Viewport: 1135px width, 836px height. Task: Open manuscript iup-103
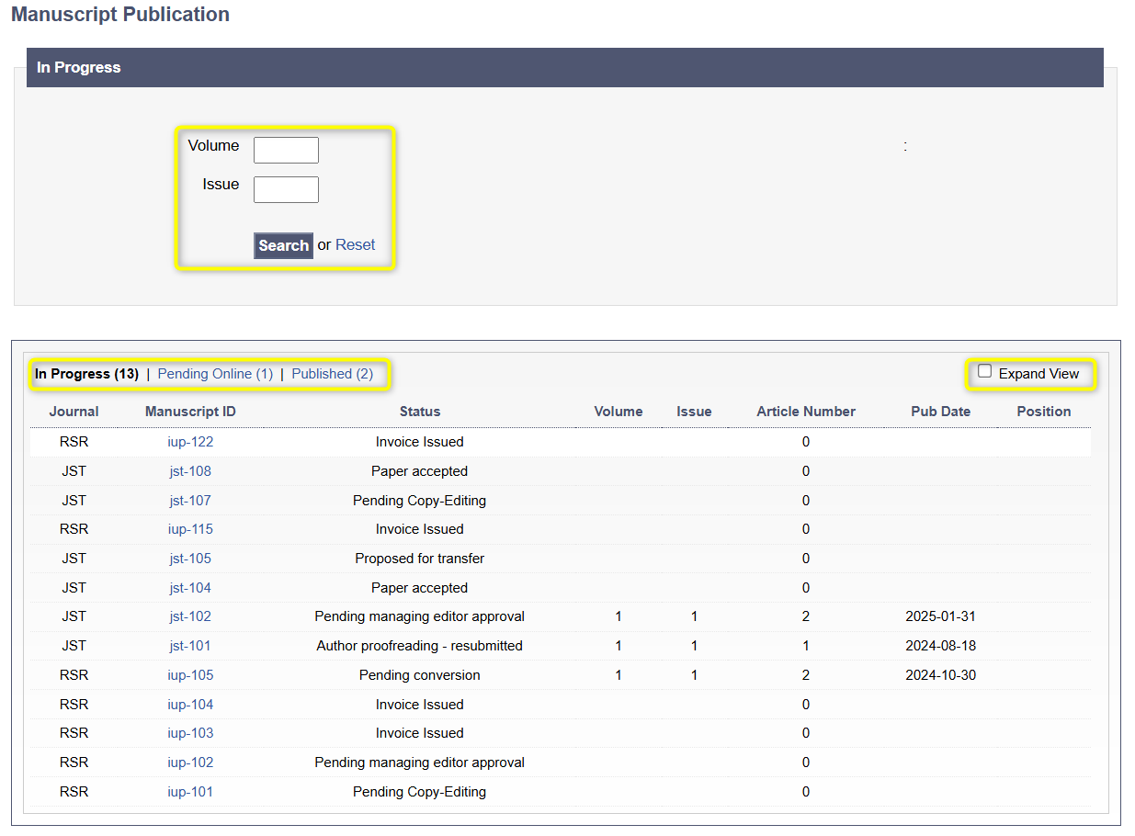pos(190,733)
